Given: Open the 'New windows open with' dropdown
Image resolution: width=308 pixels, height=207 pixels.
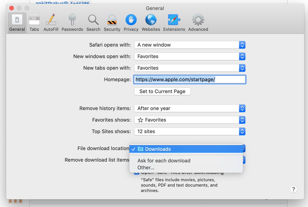Looking at the screenshot, I should [190, 56].
